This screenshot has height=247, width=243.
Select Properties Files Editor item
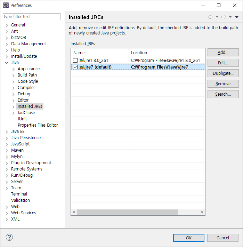38,125
